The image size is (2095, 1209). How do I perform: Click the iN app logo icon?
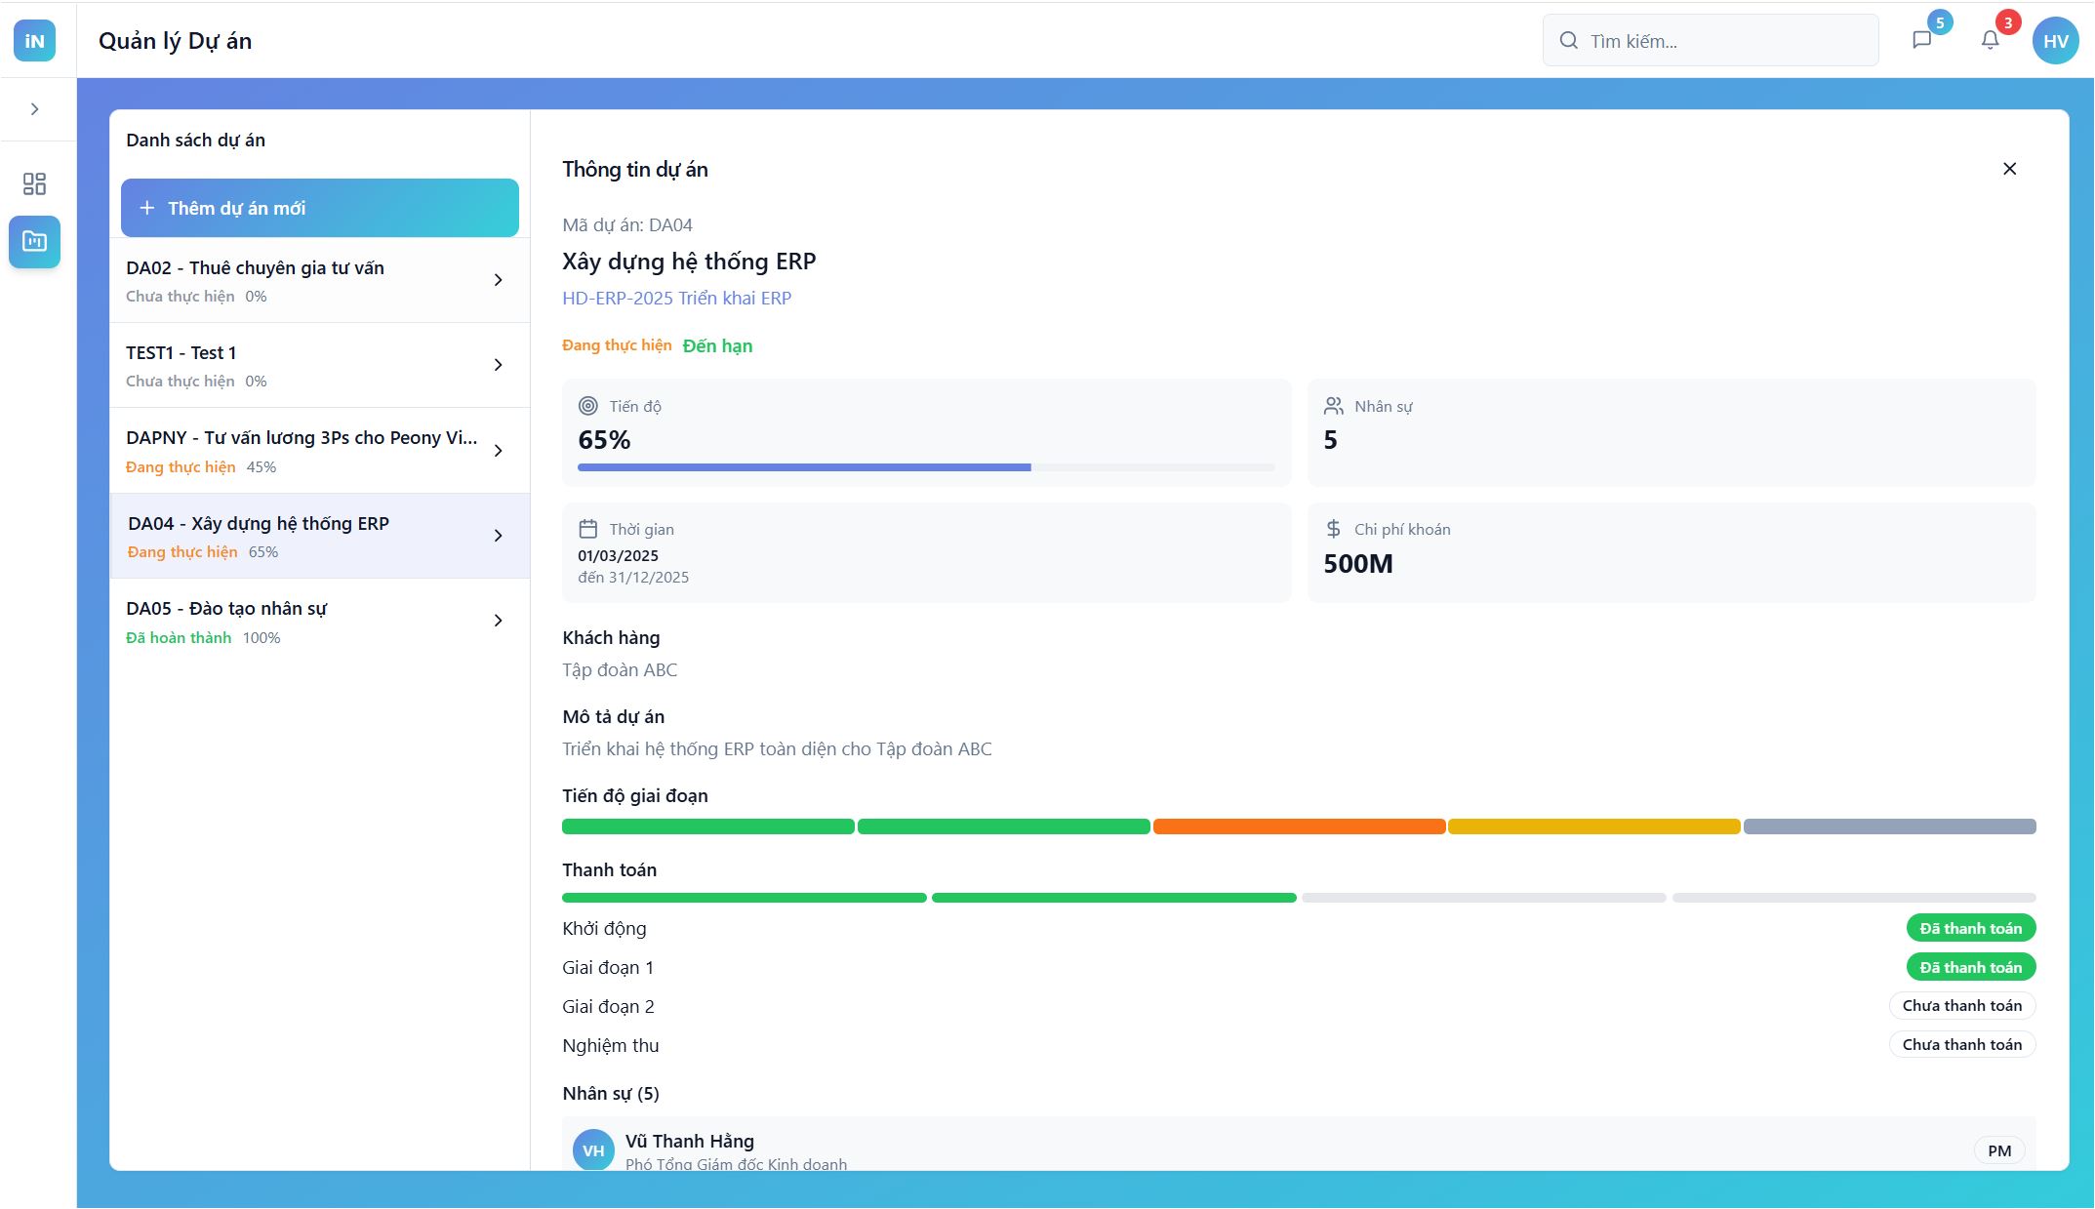34,41
